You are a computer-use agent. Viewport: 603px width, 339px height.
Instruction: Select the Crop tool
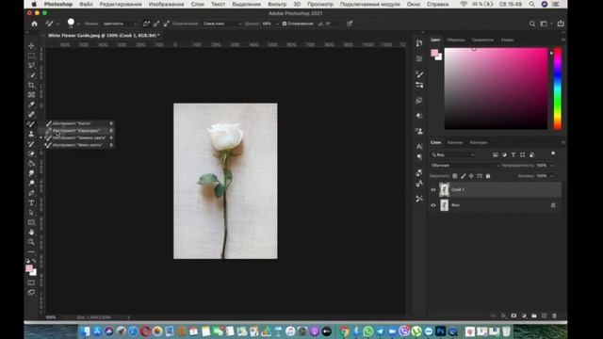(x=31, y=85)
